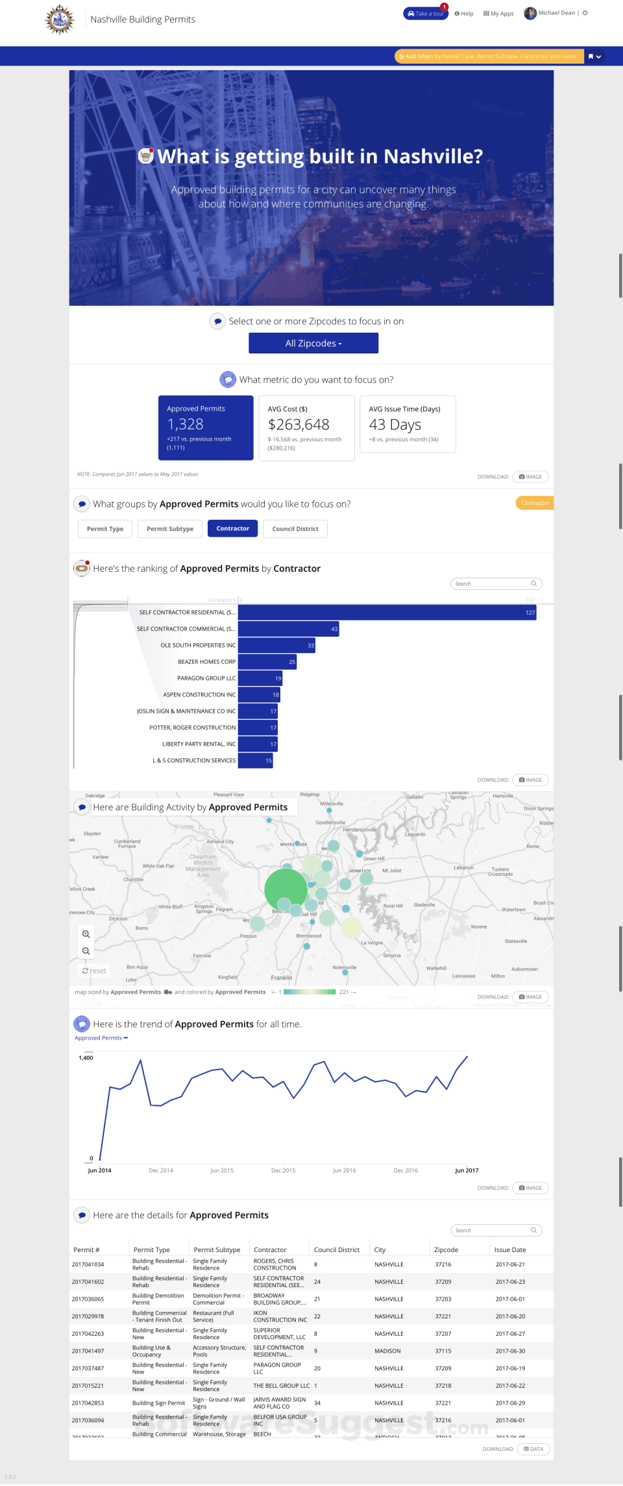Click the search magnifier in Contractor ranking
Image resolution: width=623 pixels, height=1486 pixels.
[x=533, y=583]
